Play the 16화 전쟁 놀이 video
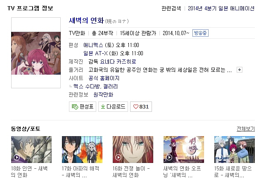This screenshot has height=184, width=261. 133,149
